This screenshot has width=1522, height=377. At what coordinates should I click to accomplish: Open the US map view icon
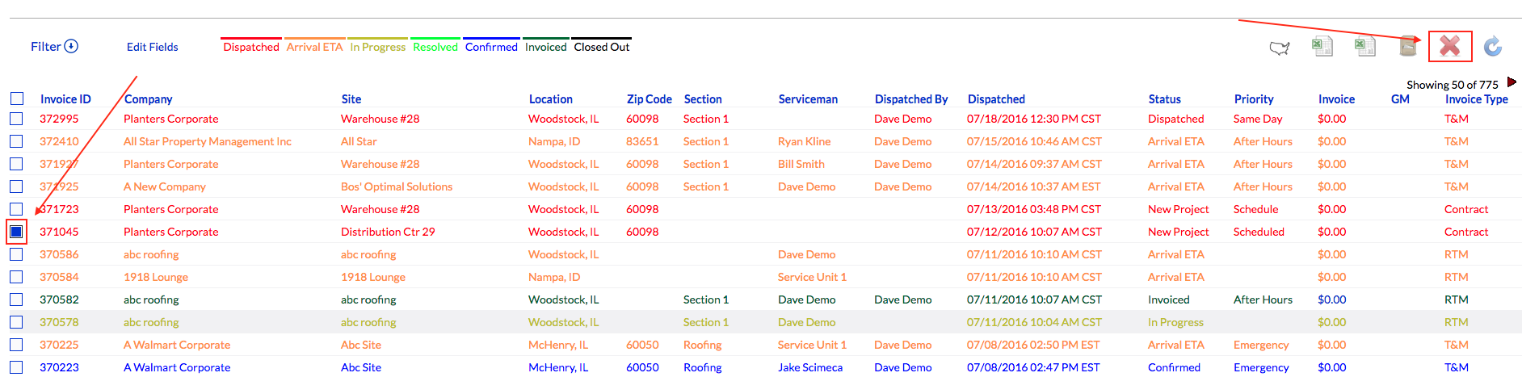(x=1280, y=48)
